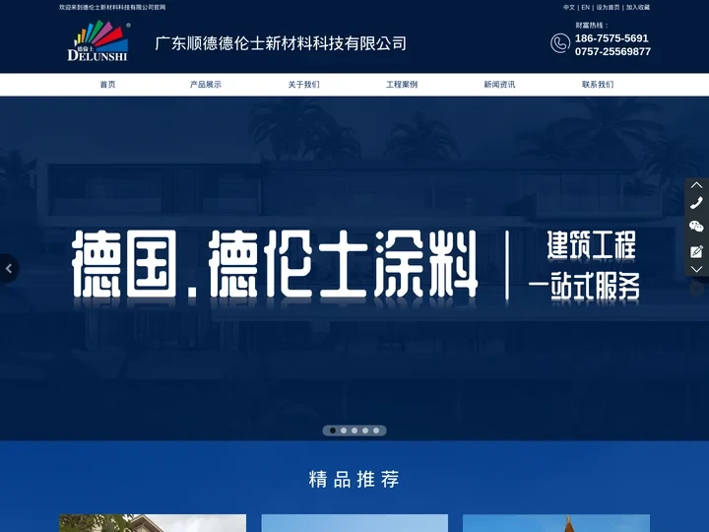Open the phone contact icon in side toolbar
This screenshot has width=709, height=532.
pyautogui.click(x=696, y=203)
